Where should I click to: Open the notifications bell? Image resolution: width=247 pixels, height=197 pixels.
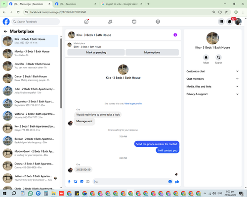(x=230, y=22)
